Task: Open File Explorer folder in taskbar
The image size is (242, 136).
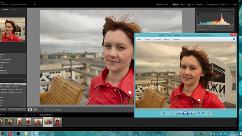Action: (26, 134)
